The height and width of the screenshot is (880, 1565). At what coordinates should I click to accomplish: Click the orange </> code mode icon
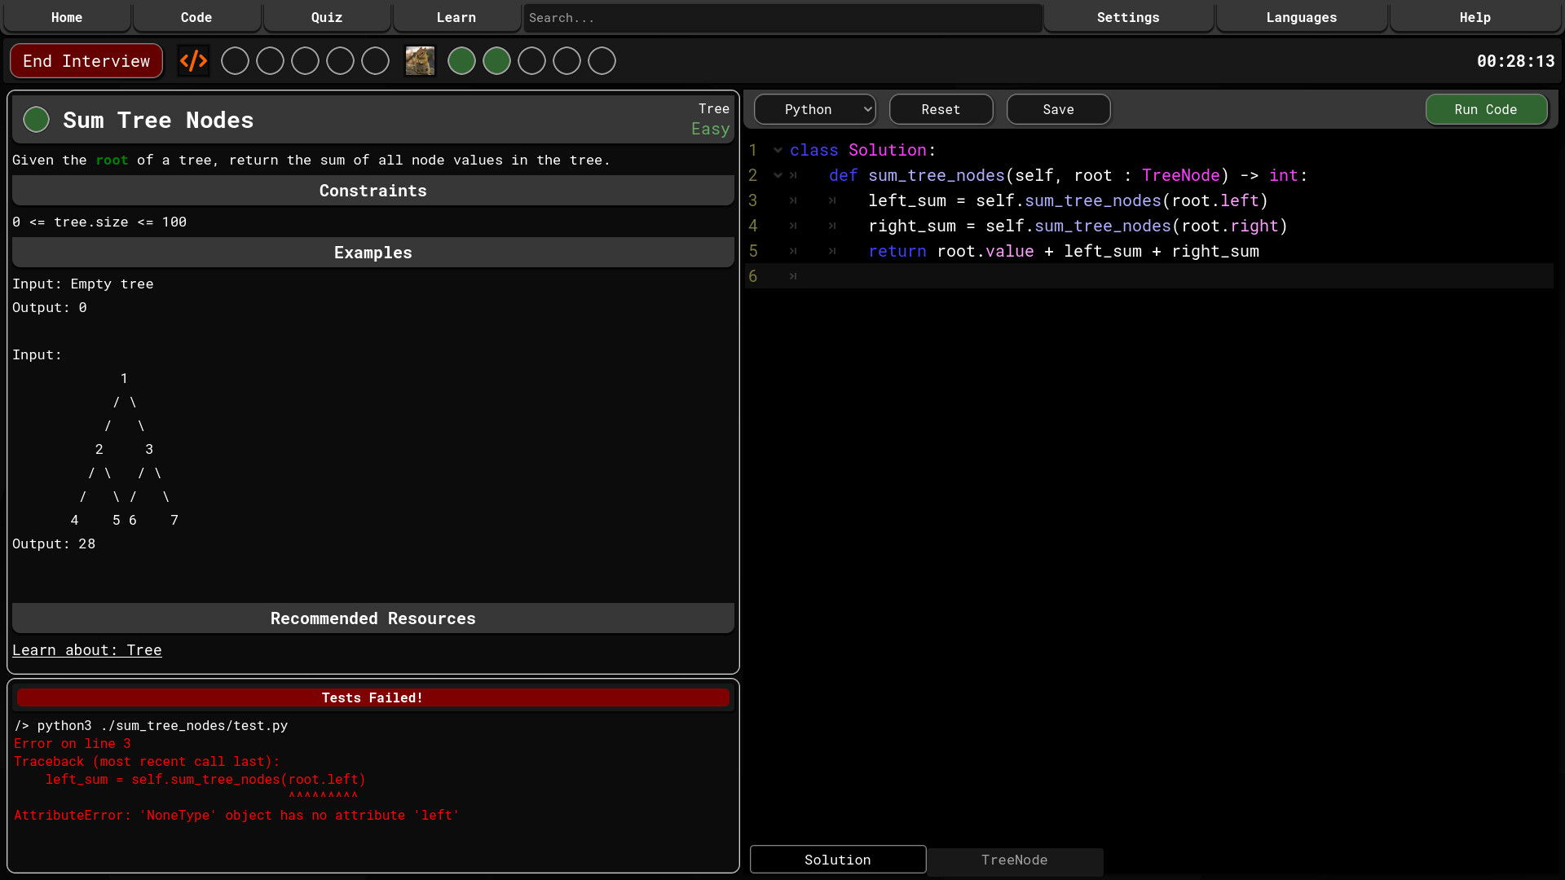pos(192,60)
